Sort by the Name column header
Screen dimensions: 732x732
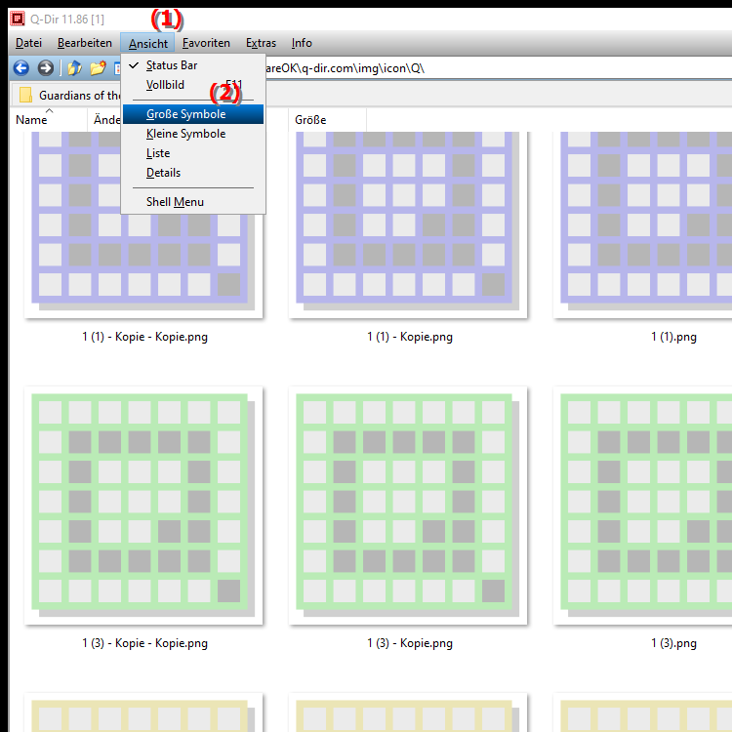click(49, 120)
